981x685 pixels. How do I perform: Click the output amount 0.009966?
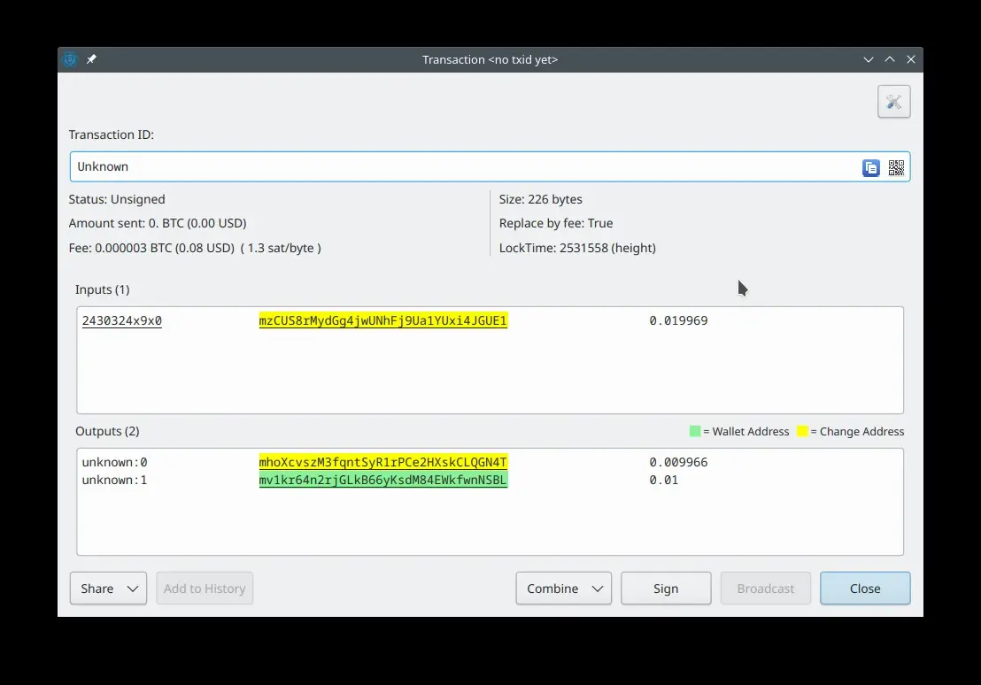coord(678,462)
